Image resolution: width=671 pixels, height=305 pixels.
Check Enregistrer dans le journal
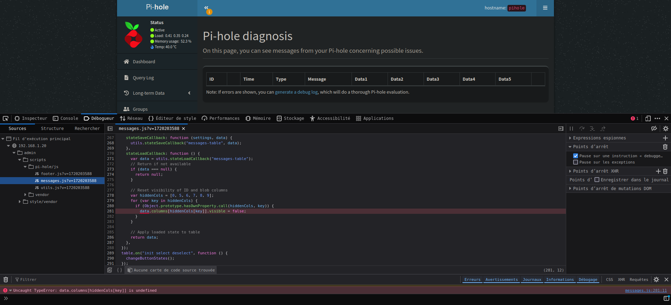click(x=597, y=180)
